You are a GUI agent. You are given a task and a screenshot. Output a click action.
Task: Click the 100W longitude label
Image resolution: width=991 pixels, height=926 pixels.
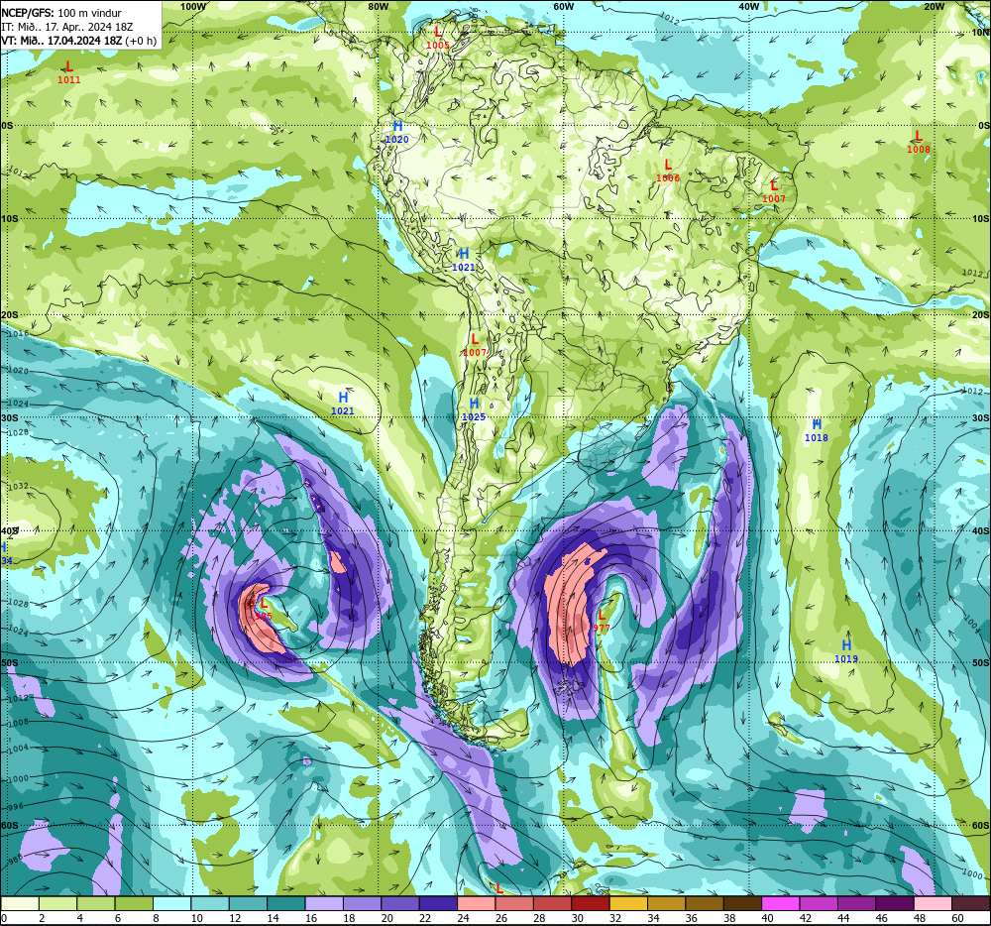(193, 6)
